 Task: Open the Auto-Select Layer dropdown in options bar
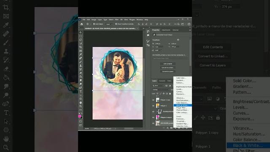pos(109,24)
